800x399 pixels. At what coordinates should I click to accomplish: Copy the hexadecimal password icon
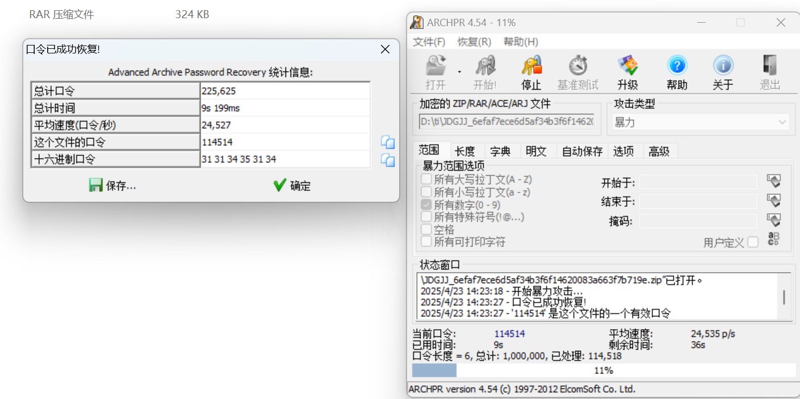click(x=388, y=160)
